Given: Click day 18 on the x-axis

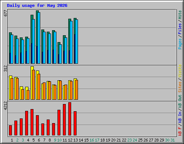Looking at the screenshot, I should (x=102, y=140).
